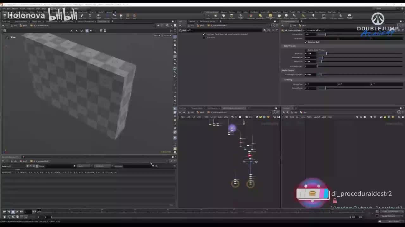Screen dimensions: 405x227
Task: Click info icon in null1 parameter pane
Action: pyautogui.click(x=273, y=30)
